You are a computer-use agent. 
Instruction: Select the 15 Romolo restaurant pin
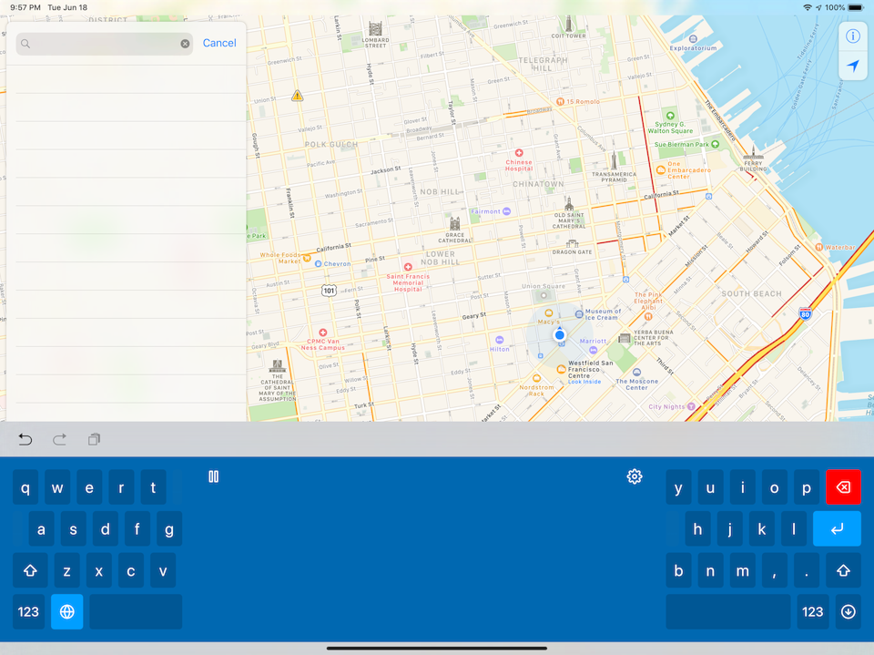pyautogui.click(x=560, y=101)
